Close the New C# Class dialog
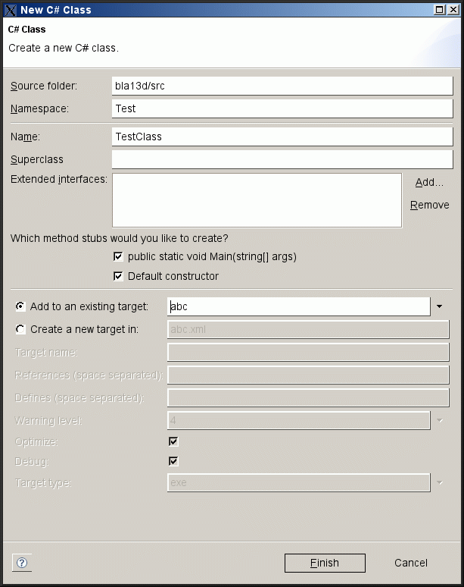464x587 pixels. pos(455,10)
